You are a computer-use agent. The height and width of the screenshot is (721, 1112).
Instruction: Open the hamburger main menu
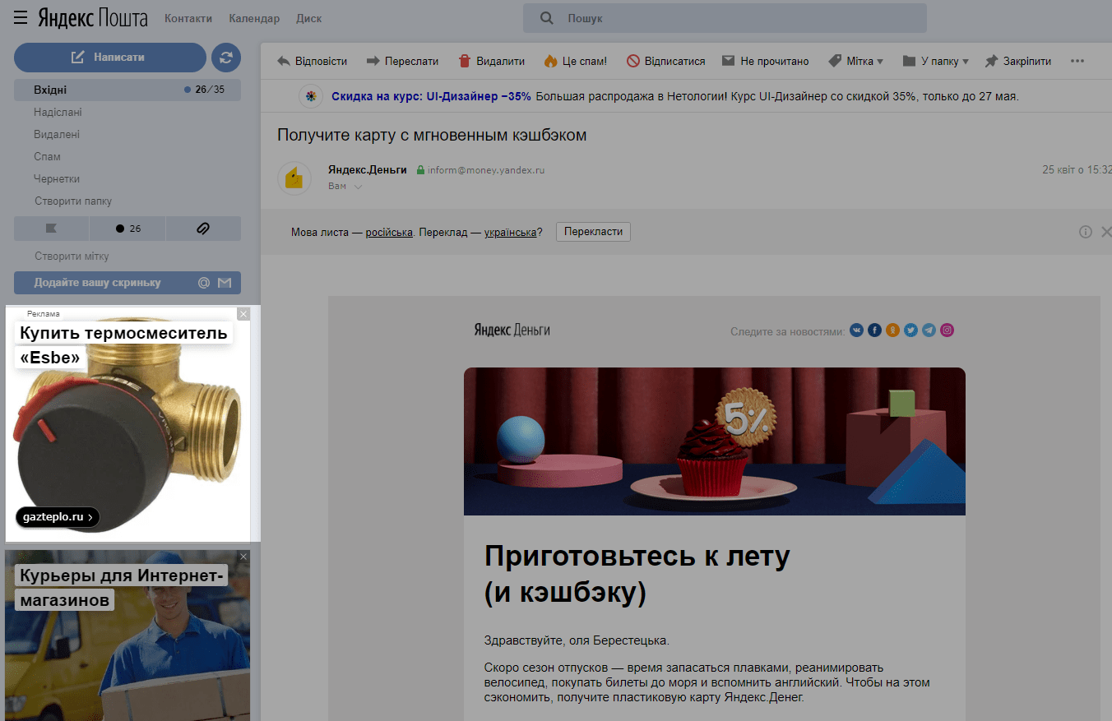pos(21,17)
